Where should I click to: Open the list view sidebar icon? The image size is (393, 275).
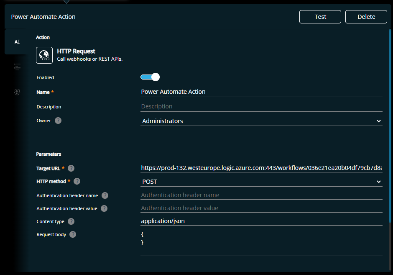tap(17, 67)
